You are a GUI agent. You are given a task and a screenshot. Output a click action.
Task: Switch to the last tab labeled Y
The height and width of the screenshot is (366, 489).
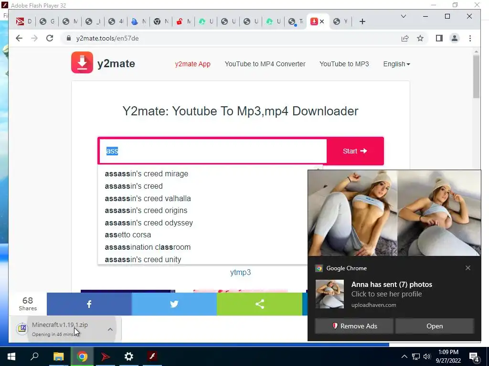[x=340, y=21]
